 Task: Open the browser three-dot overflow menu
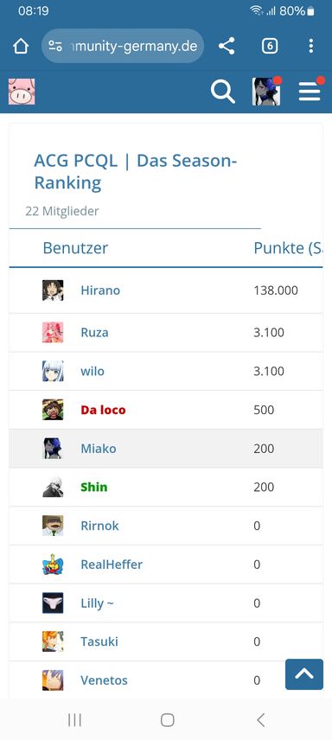pos(310,46)
